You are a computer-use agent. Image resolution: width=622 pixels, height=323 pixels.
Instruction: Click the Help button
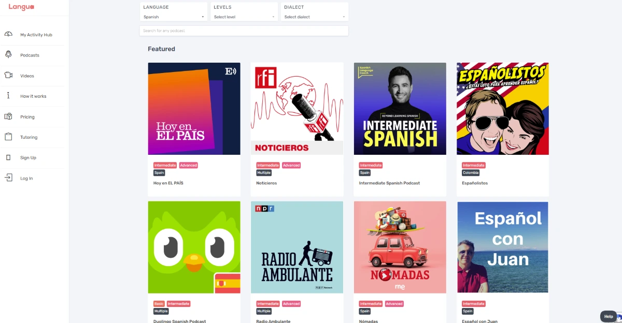click(609, 316)
